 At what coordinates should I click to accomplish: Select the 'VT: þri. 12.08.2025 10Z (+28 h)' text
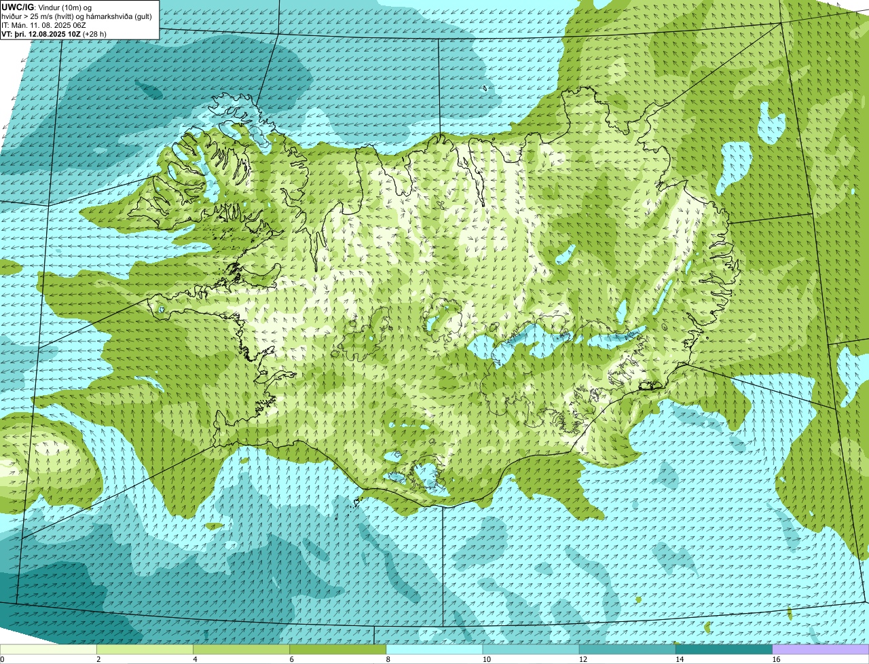point(54,34)
